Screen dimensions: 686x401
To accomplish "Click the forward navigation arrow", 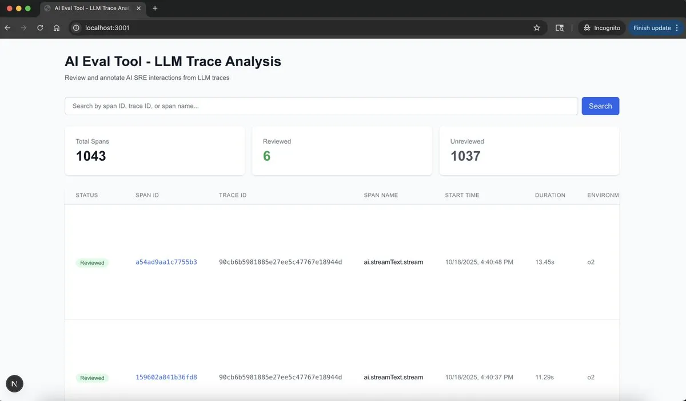I will click(x=23, y=27).
